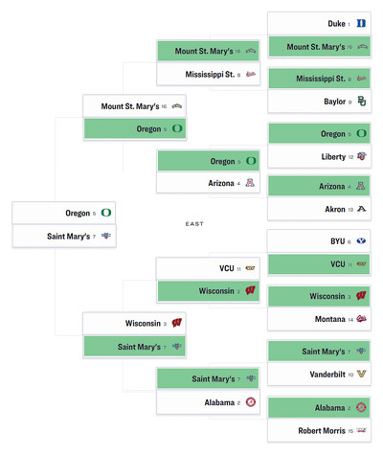This screenshot has width=383, height=455.
Task: Pick Arizona in second-round matchup against Oregon
Action: [208, 183]
